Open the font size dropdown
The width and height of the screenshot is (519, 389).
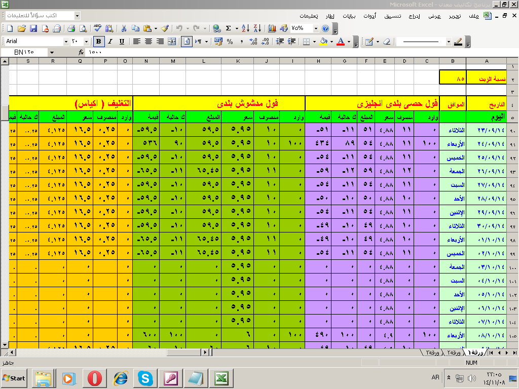click(86, 42)
